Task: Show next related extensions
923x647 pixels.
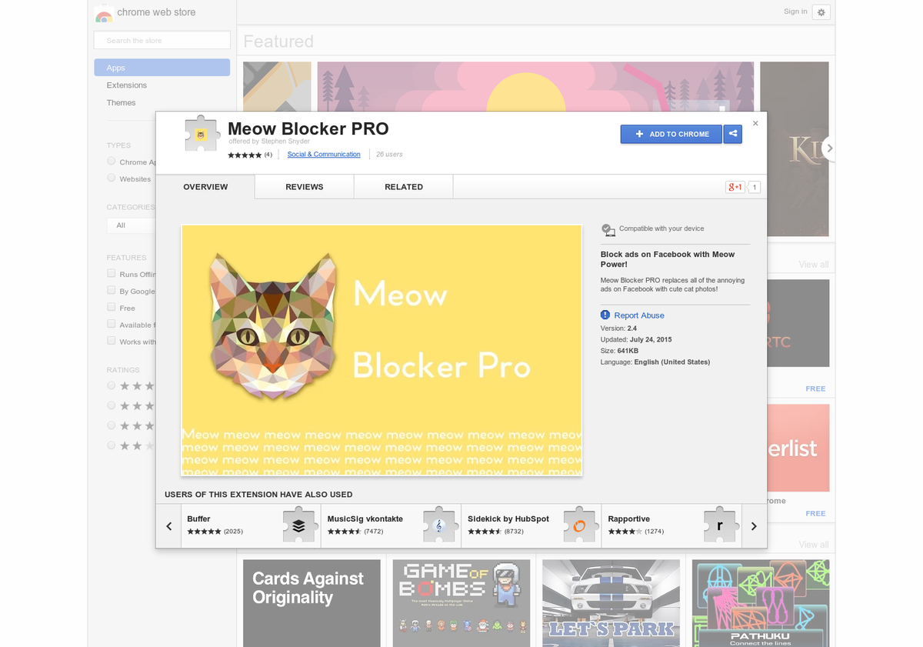Action: tap(754, 526)
